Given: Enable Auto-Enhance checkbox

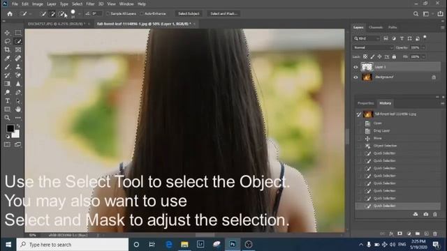Looking at the screenshot, I should (142, 14).
